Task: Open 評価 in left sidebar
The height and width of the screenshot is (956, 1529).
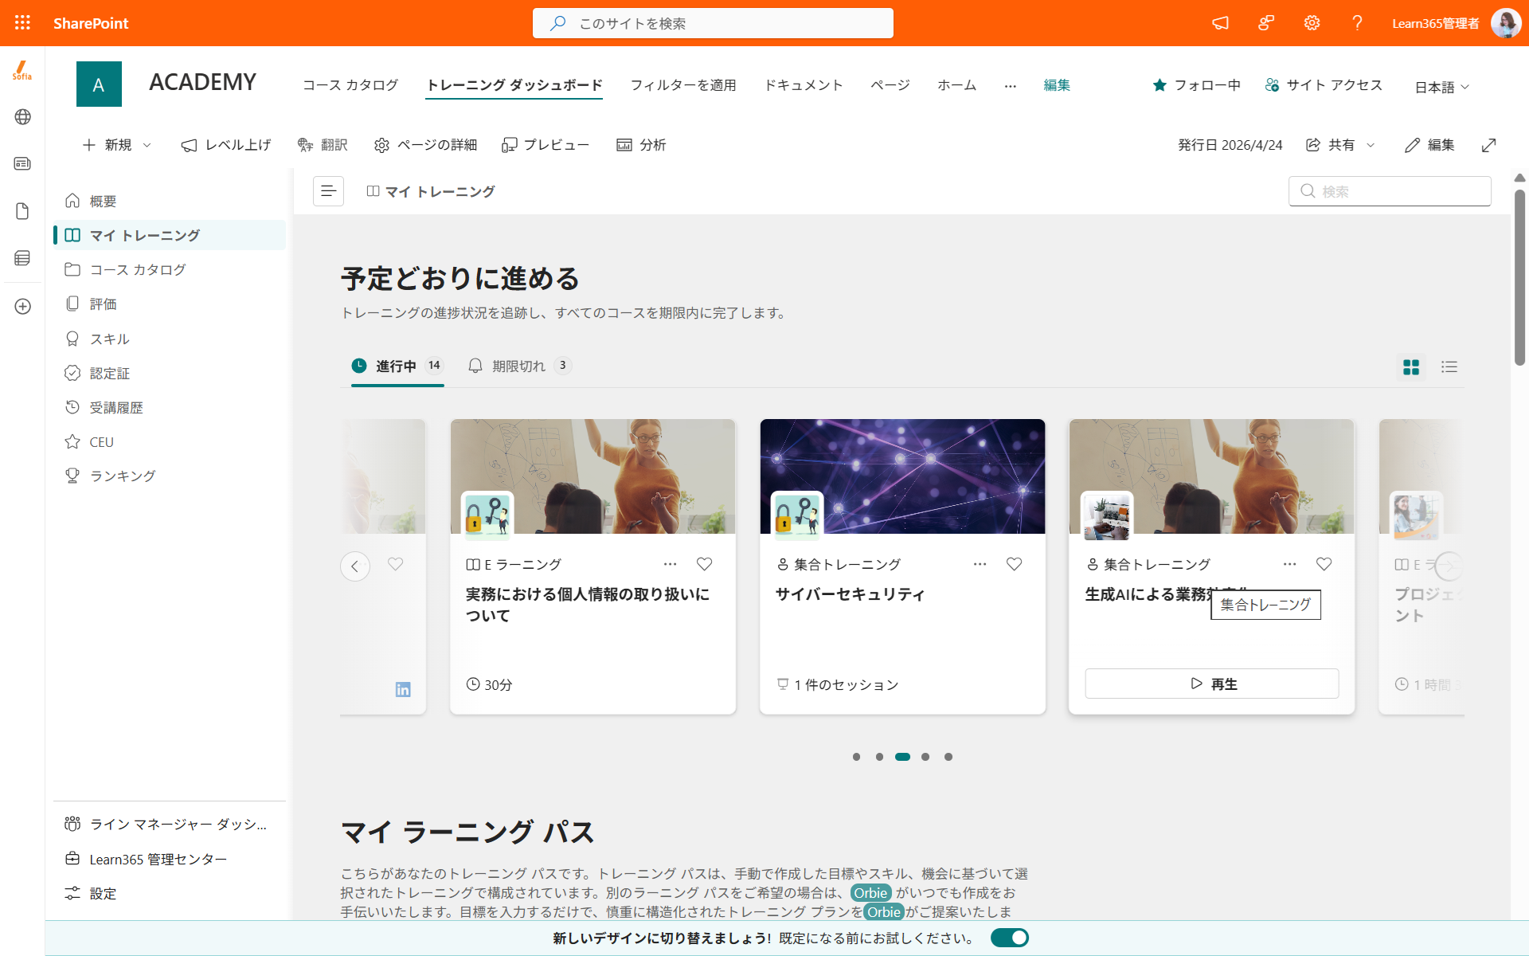Action: tap(169, 304)
